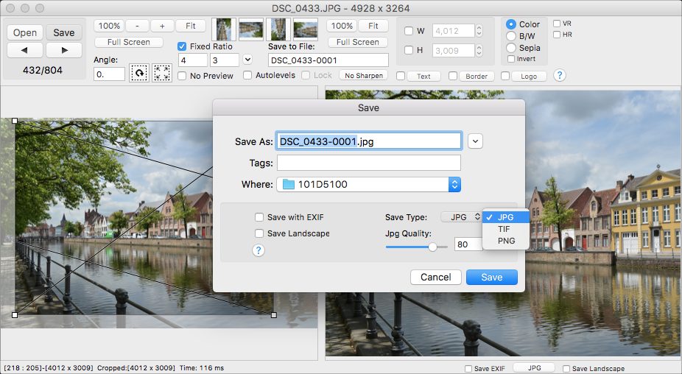Toggle the status bar Save EXIF checkbox
682x374 pixels.
(x=468, y=369)
